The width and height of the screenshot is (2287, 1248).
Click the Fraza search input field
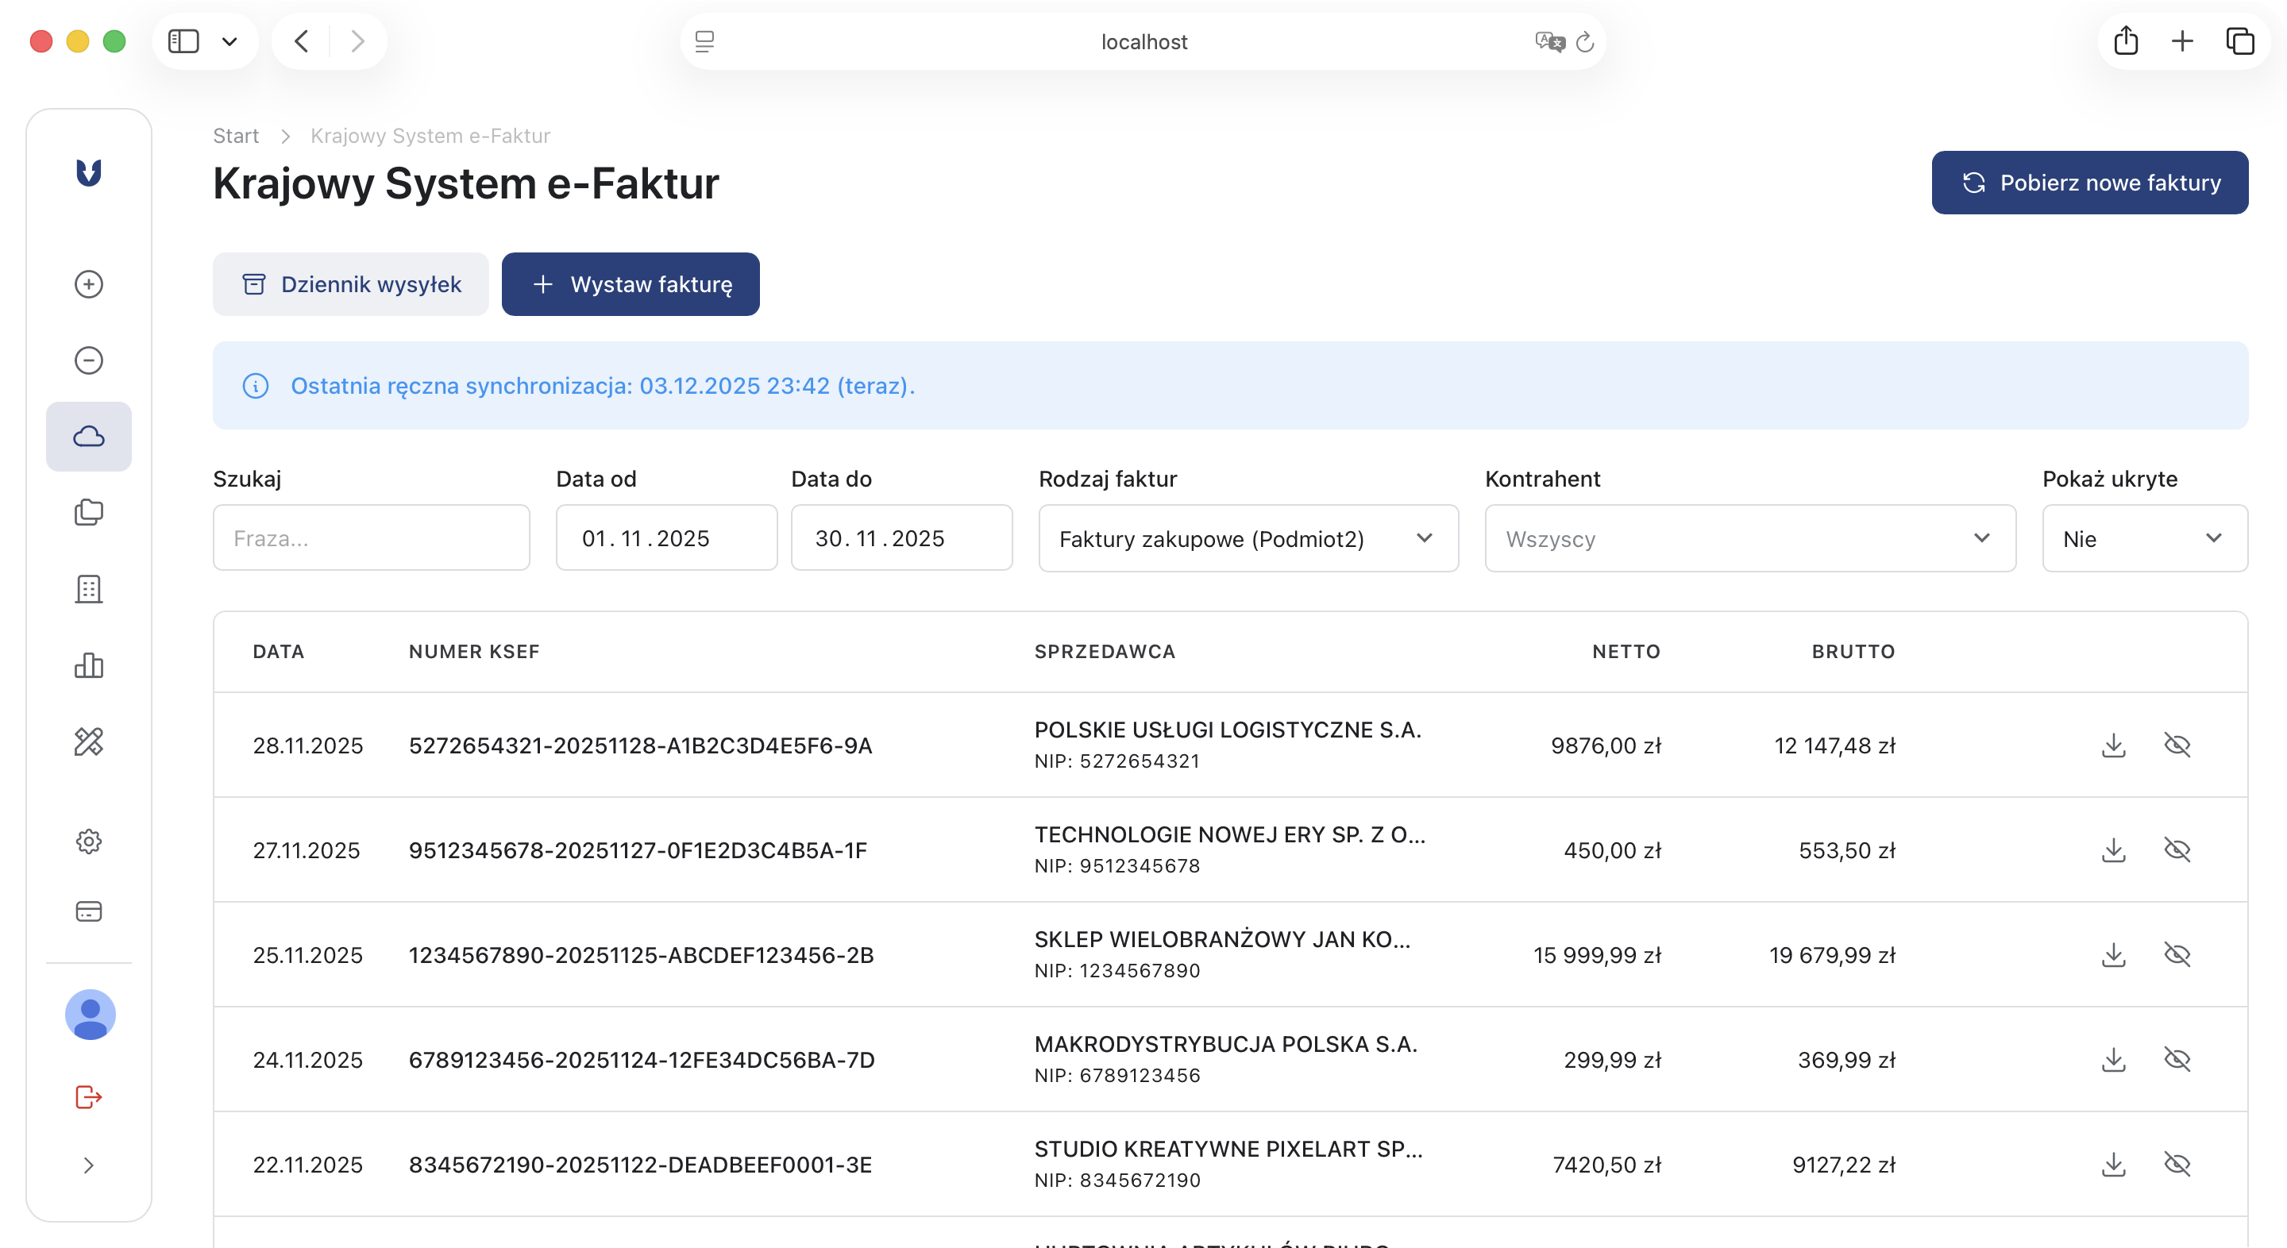click(371, 538)
